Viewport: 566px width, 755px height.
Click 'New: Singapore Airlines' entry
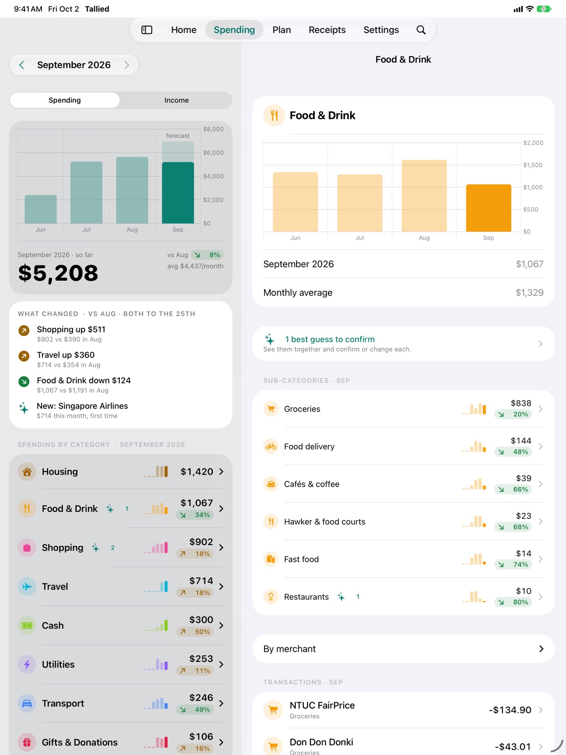(121, 410)
